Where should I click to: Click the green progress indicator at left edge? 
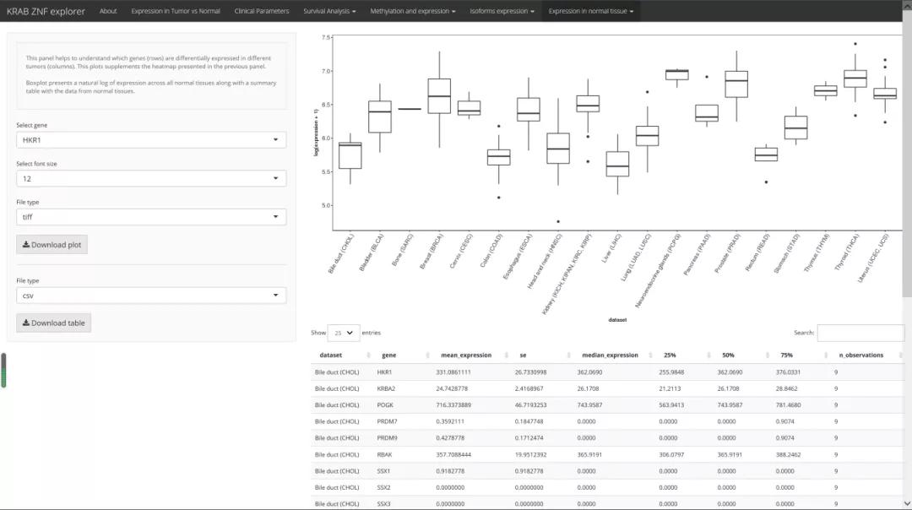pos(3,371)
